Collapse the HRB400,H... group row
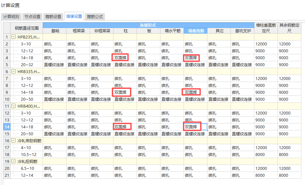305x185 pixels. click(13, 106)
